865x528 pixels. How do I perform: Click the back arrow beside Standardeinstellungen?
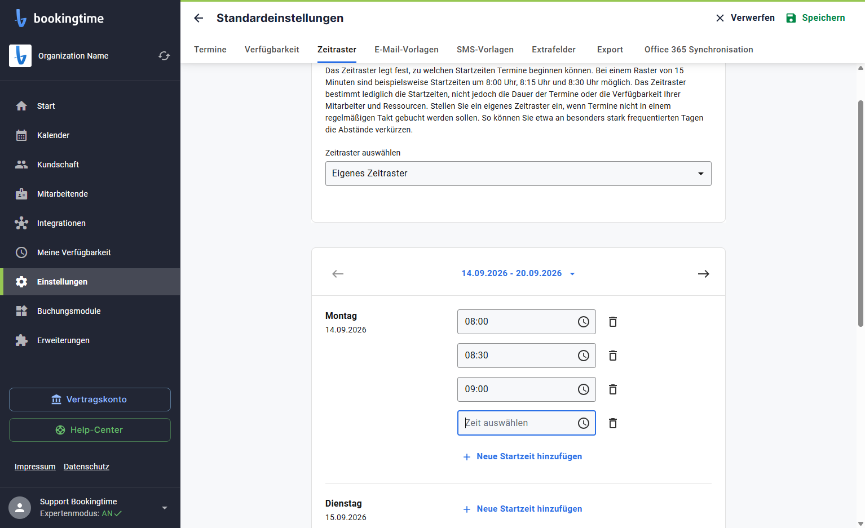click(x=198, y=18)
